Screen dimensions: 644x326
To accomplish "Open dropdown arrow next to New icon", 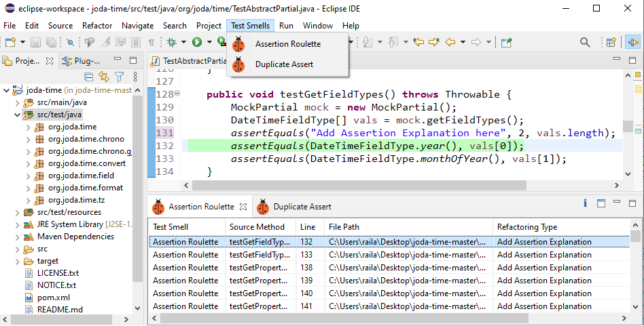I will 22,42.
